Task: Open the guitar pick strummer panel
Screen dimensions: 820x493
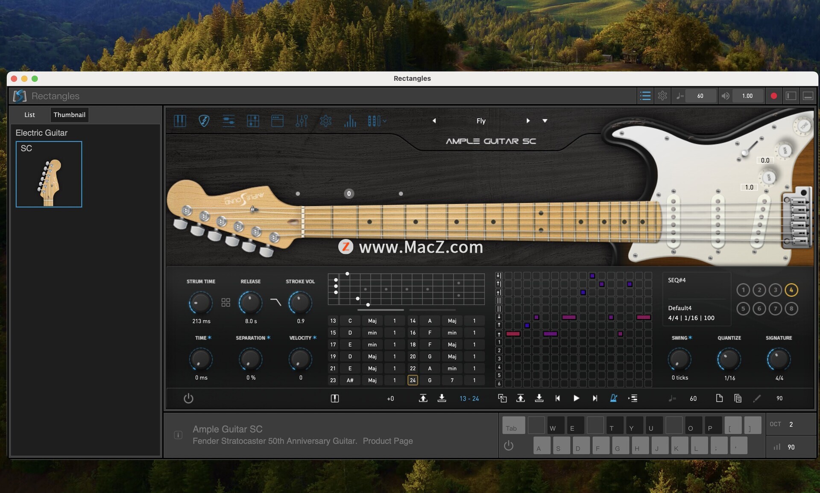Action: [x=204, y=121]
